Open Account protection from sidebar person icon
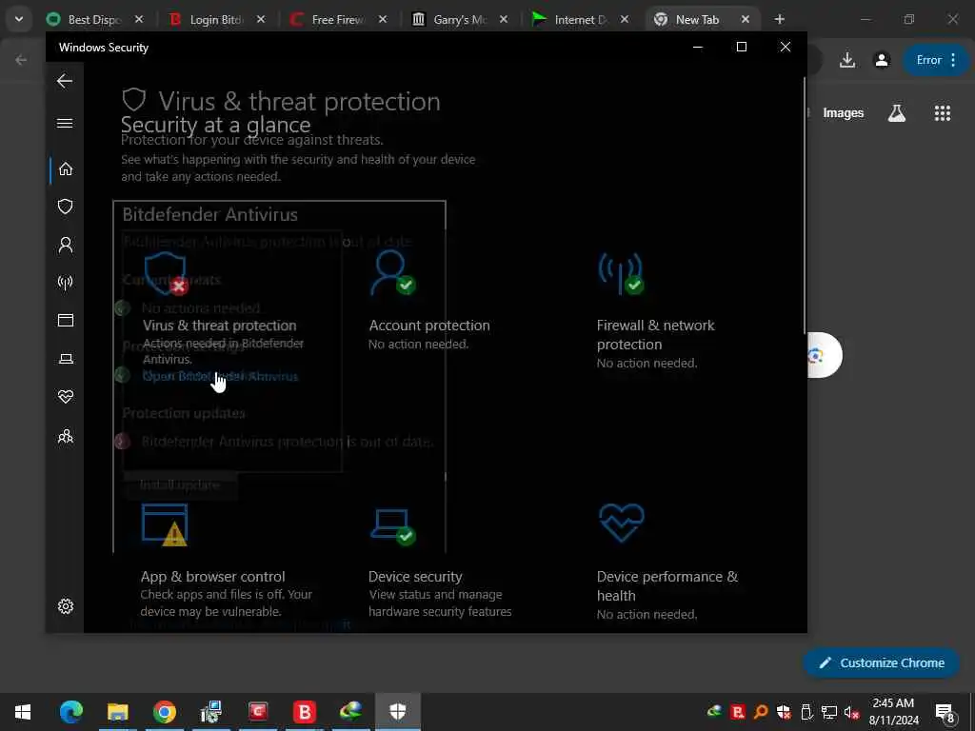The image size is (975, 731). [x=66, y=245]
